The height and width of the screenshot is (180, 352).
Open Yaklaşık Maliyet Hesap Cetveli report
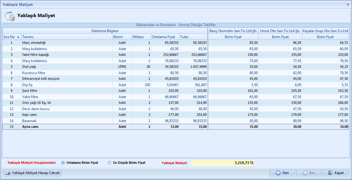(33, 173)
